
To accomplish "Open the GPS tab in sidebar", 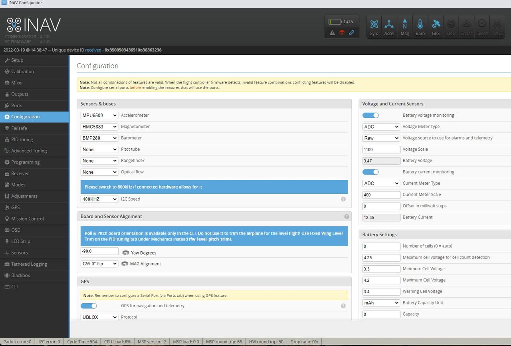I will pyautogui.click(x=34, y=207).
